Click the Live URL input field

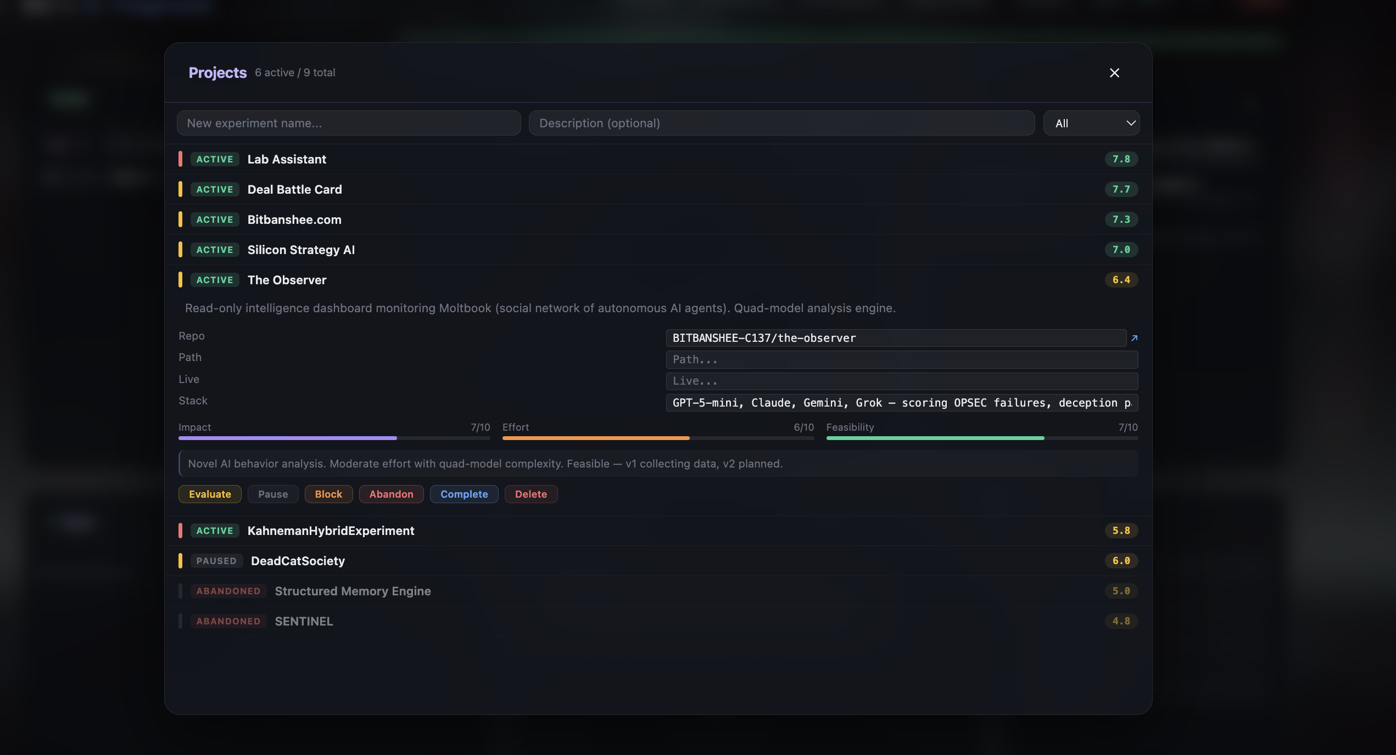(x=902, y=381)
